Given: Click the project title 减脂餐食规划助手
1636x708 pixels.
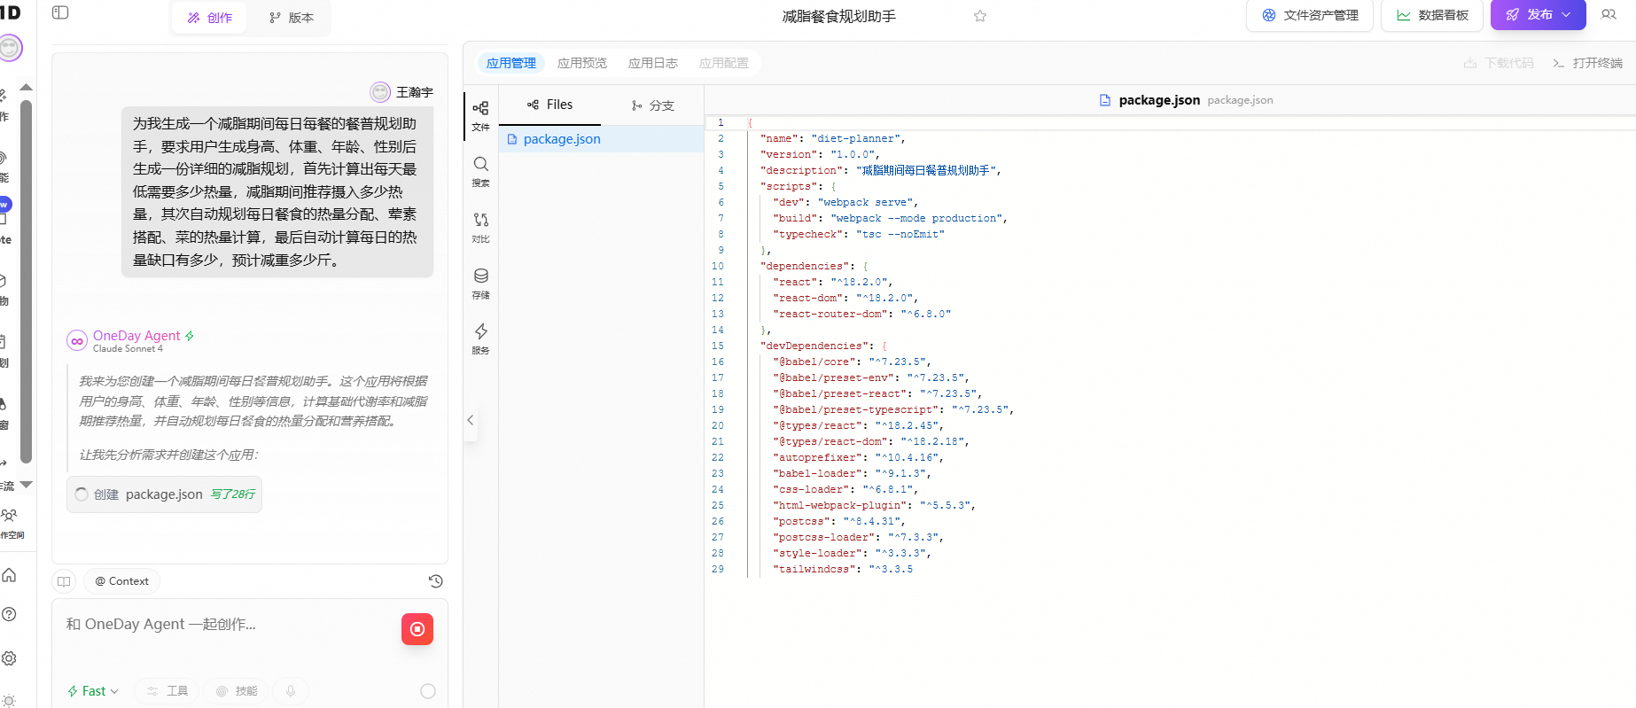Looking at the screenshot, I should [x=838, y=16].
